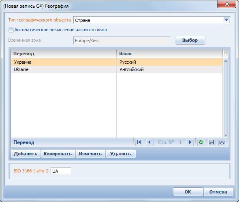Click the Удалить button
The image size is (239, 202).
pos(121,154)
